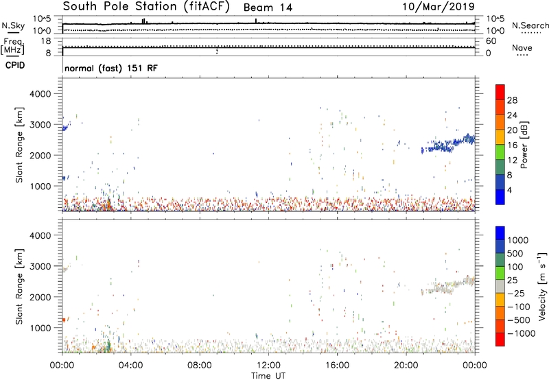This screenshot has width=549, height=380.
Task: Click the "CPID" label
Action: (15, 65)
